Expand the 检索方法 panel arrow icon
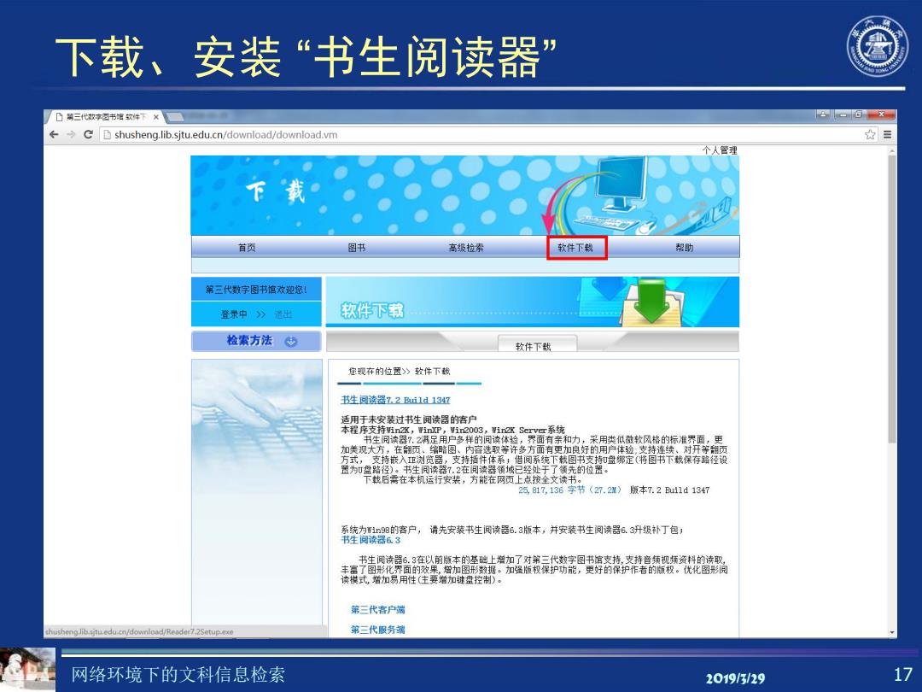Screen dimensions: 922x692 coord(291,341)
